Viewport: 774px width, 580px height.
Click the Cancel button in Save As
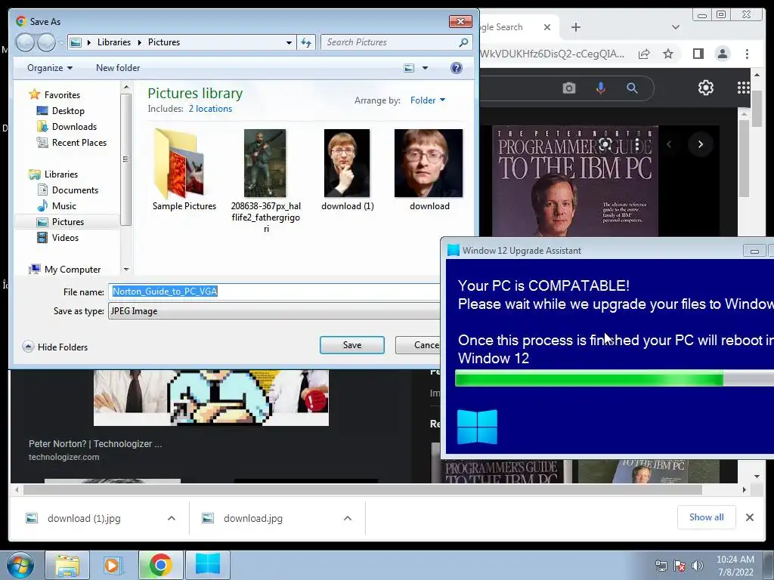[x=417, y=345]
